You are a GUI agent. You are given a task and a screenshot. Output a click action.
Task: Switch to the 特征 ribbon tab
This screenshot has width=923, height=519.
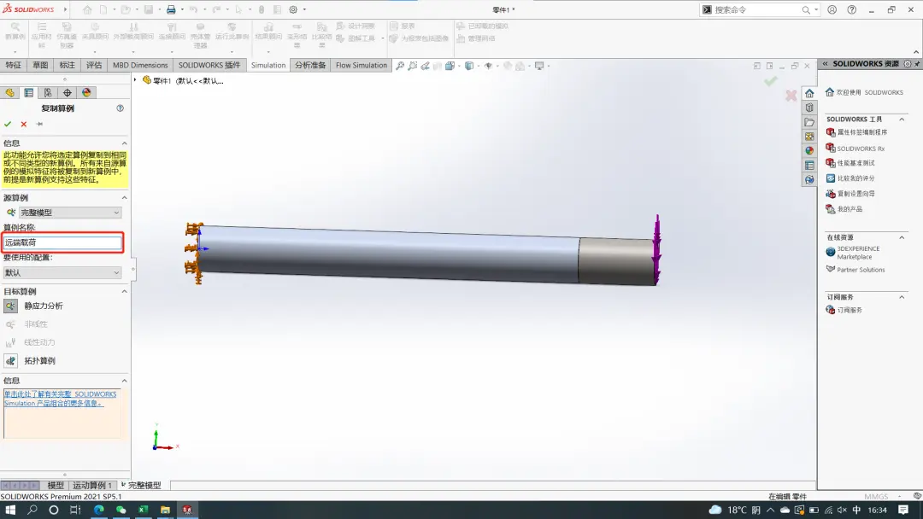14,65
